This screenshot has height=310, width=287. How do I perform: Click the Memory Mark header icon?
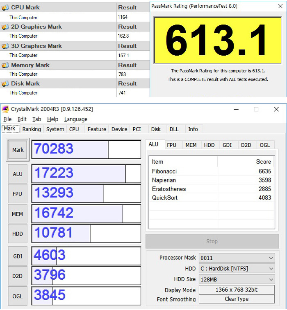pos(5,65)
